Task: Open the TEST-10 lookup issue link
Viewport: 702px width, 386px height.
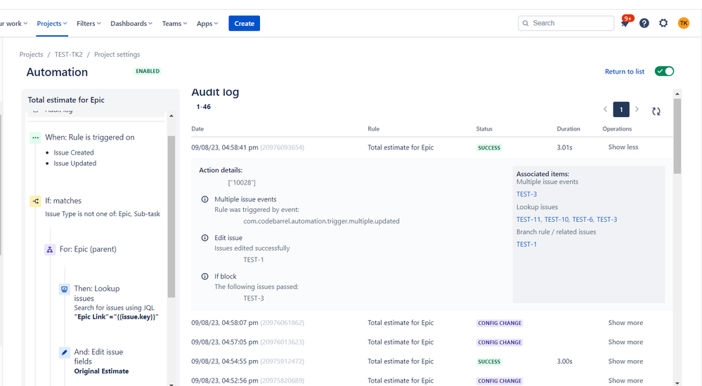Action: coord(557,220)
